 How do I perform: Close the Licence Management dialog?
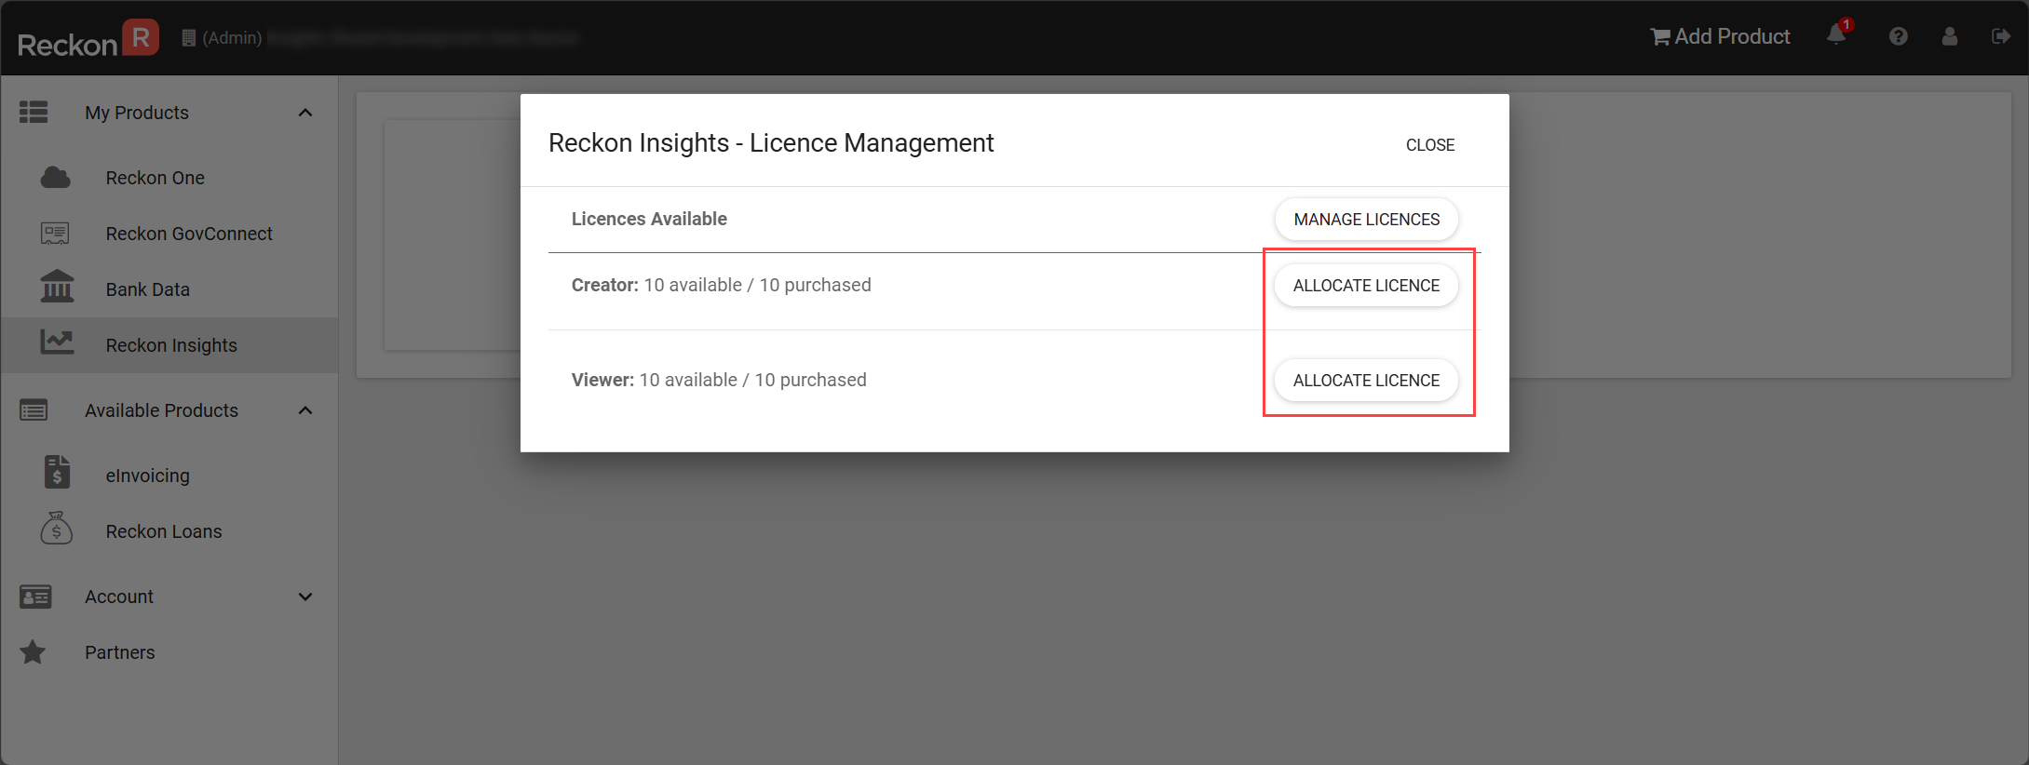pyautogui.click(x=1429, y=145)
